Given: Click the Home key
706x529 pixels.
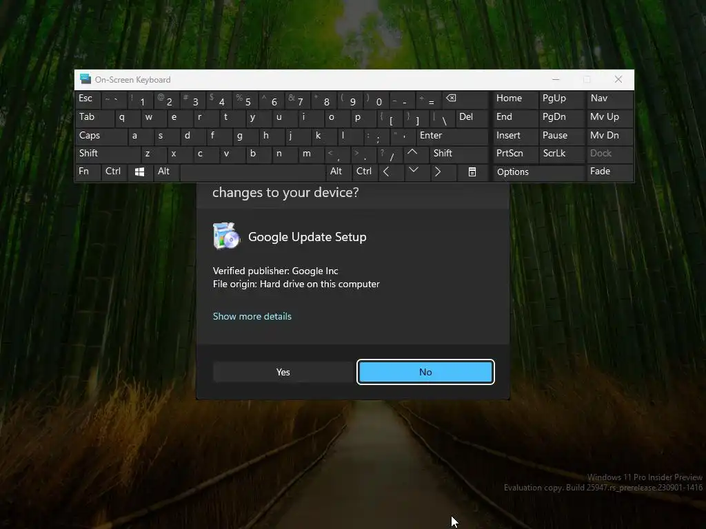Looking at the screenshot, I should [x=514, y=99].
